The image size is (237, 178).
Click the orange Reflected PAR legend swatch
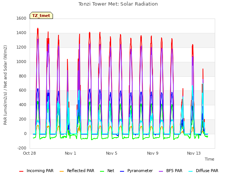click(62, 171)
